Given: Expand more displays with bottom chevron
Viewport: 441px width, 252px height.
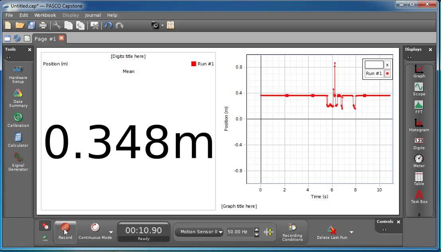Looking at the screenshot, I should pos(419,215).
